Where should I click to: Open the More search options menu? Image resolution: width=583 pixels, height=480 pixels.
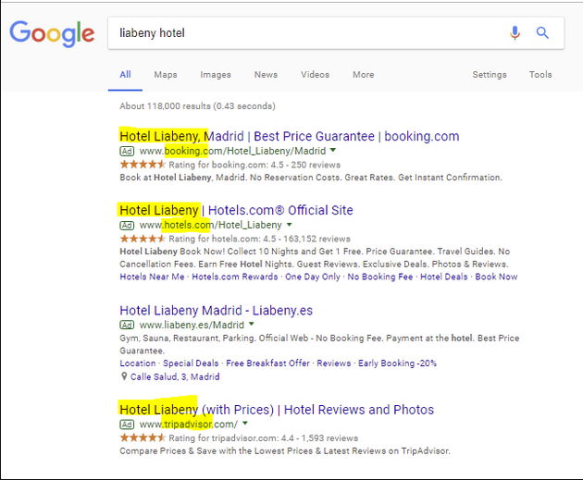coord(363,75)
